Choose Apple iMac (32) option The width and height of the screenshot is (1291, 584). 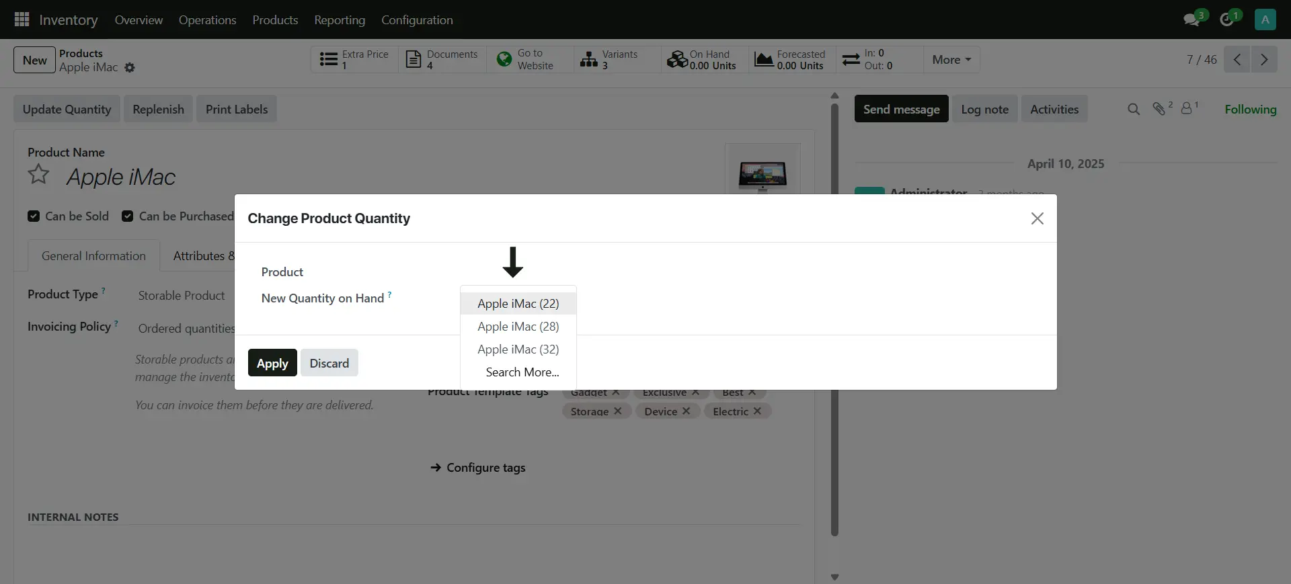coord(518,349)
